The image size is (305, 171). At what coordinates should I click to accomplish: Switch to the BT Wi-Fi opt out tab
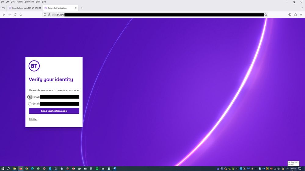[24, 8]
